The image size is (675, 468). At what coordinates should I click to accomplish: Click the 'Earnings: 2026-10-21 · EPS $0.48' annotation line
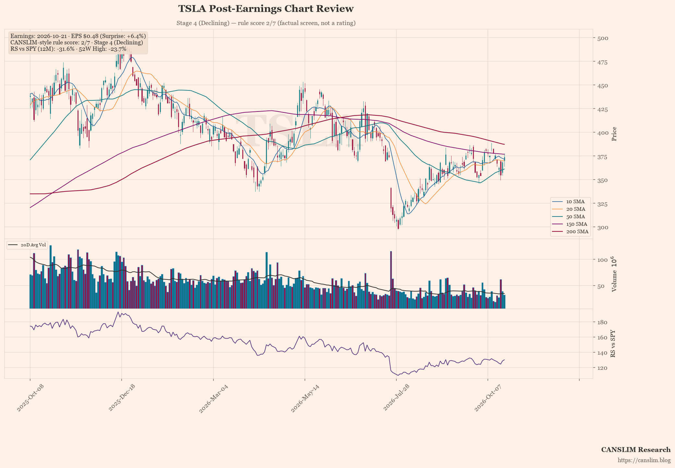point(78,36)
